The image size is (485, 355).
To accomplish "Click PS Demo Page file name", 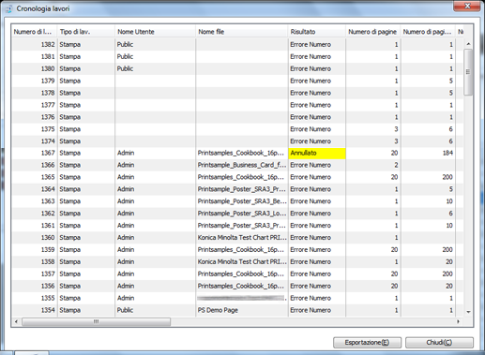I will [x=218, y=310].
